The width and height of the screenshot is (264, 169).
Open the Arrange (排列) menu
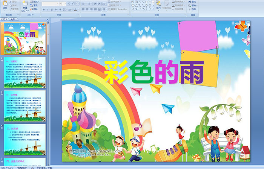[x=158, y=5]
